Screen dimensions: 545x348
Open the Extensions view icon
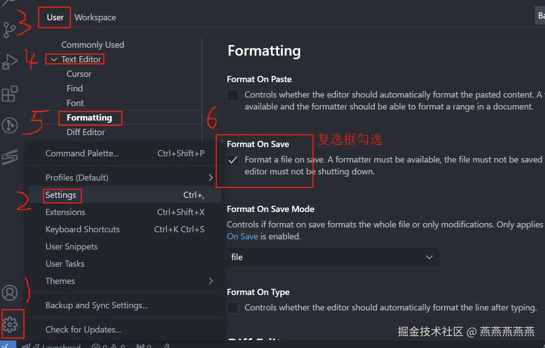[x=10, y=94]
